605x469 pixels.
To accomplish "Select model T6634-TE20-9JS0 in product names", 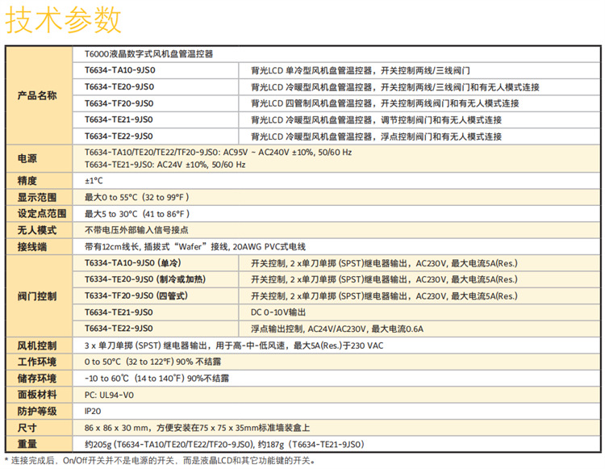I will pyautogui.click(x=119, y=87).
